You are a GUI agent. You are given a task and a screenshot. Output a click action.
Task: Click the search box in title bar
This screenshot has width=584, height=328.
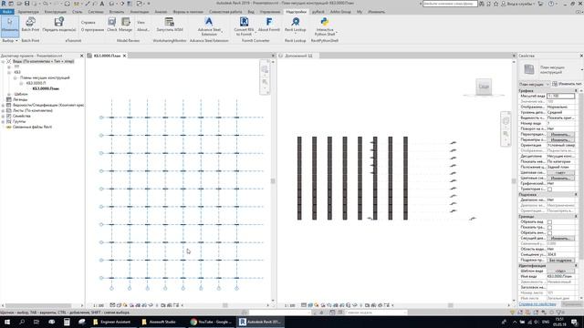[x=450, y=4]
